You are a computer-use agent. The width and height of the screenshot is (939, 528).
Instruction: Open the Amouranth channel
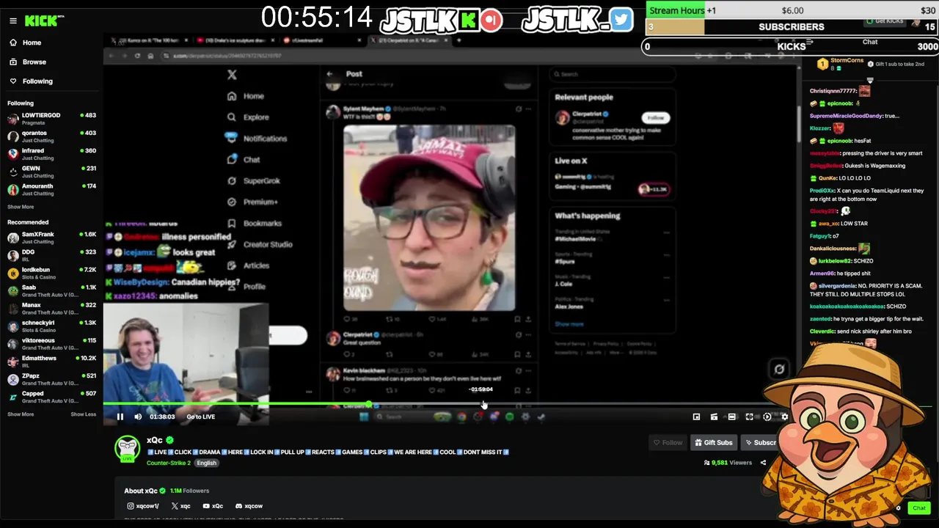click(51, 189)
